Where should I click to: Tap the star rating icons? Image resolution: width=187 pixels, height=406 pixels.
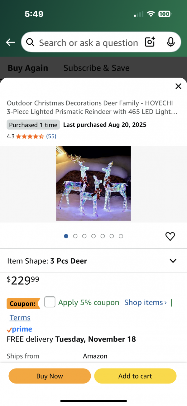click(30, 136)
